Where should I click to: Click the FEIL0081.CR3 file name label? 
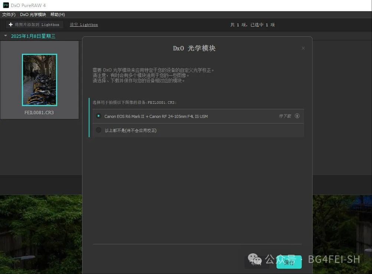[x=39, y=113]
